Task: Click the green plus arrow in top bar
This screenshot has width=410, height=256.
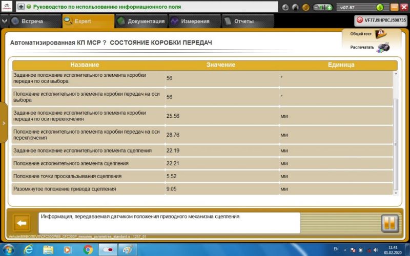Action: [21, 8]
